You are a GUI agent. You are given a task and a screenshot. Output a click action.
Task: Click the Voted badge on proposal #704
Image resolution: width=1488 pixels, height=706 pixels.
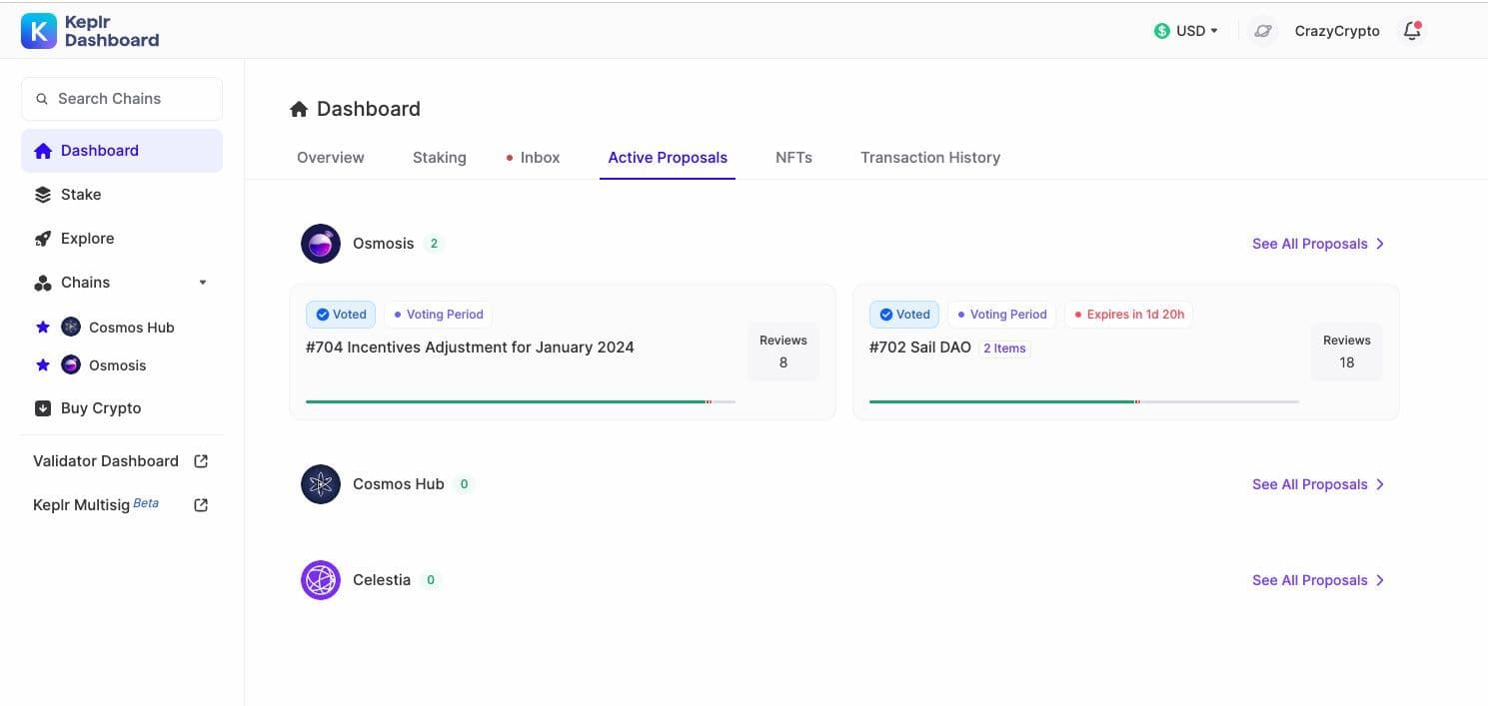tap(341, 315)
